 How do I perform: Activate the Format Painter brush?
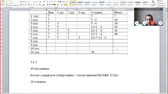click(12, 5)
